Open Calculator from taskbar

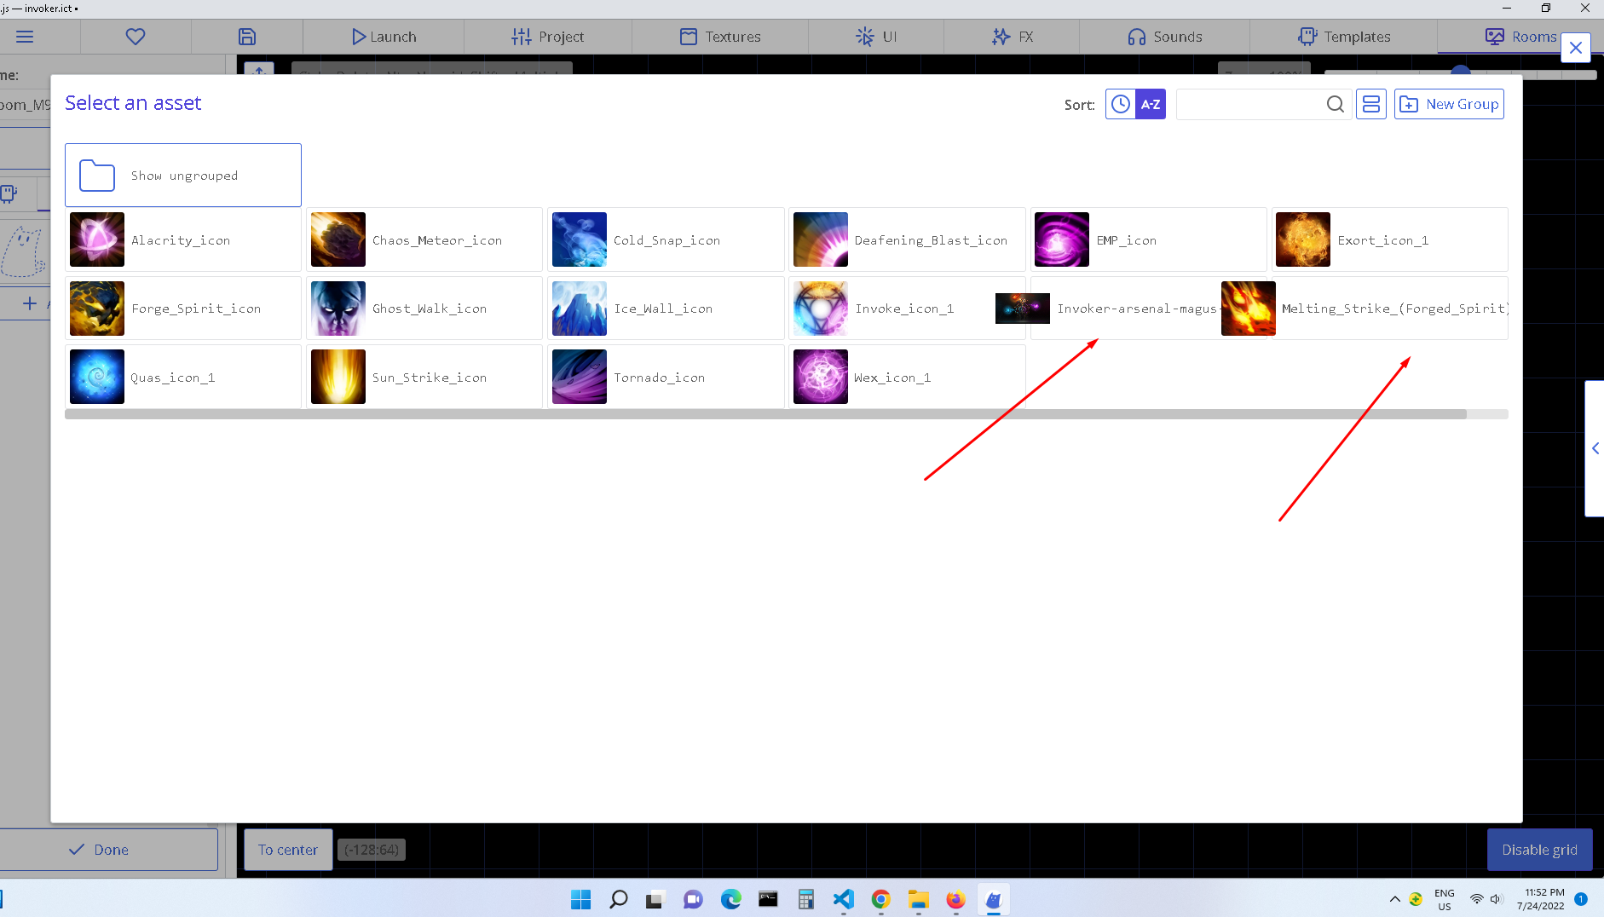[x=805, y=899]
